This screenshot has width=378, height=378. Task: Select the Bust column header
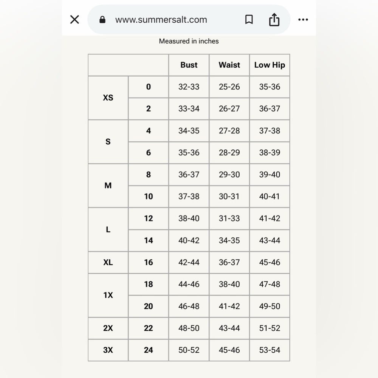point(189,65)
